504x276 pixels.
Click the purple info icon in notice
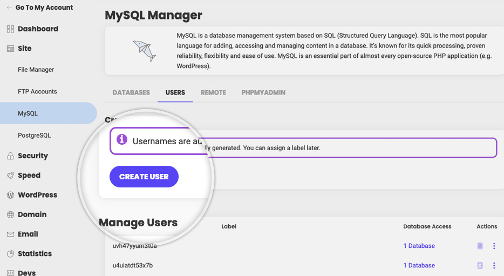point(122,139)
